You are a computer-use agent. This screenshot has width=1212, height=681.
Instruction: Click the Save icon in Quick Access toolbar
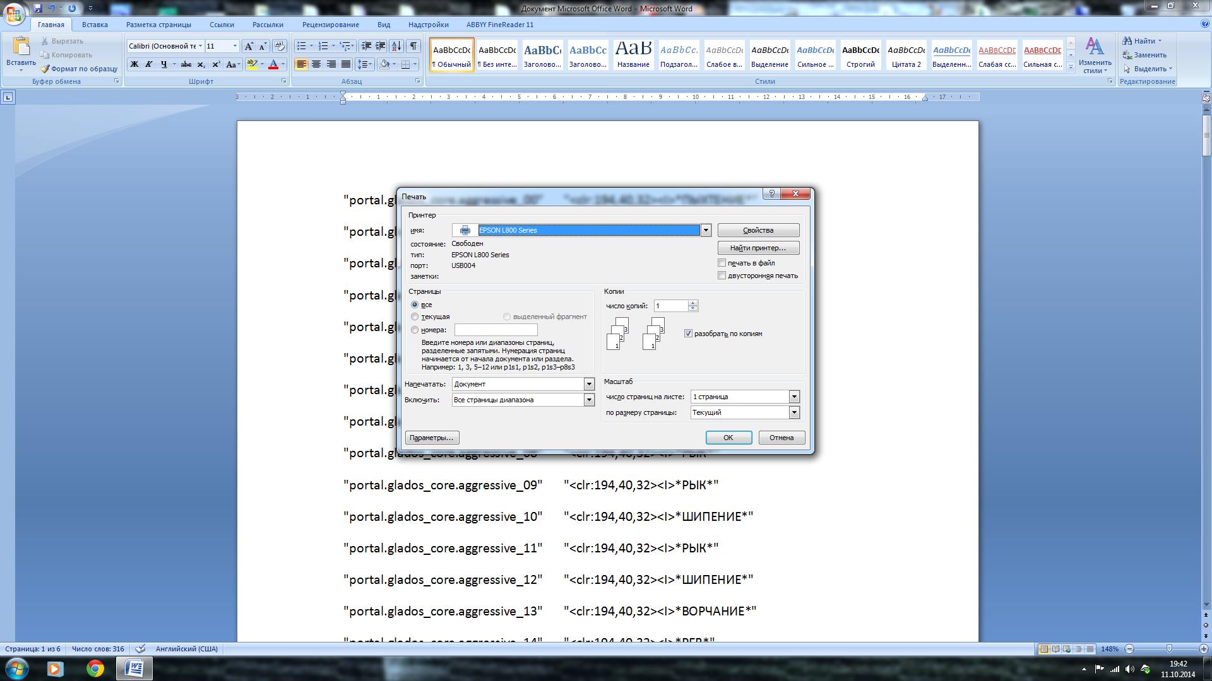tap(38, 8)
